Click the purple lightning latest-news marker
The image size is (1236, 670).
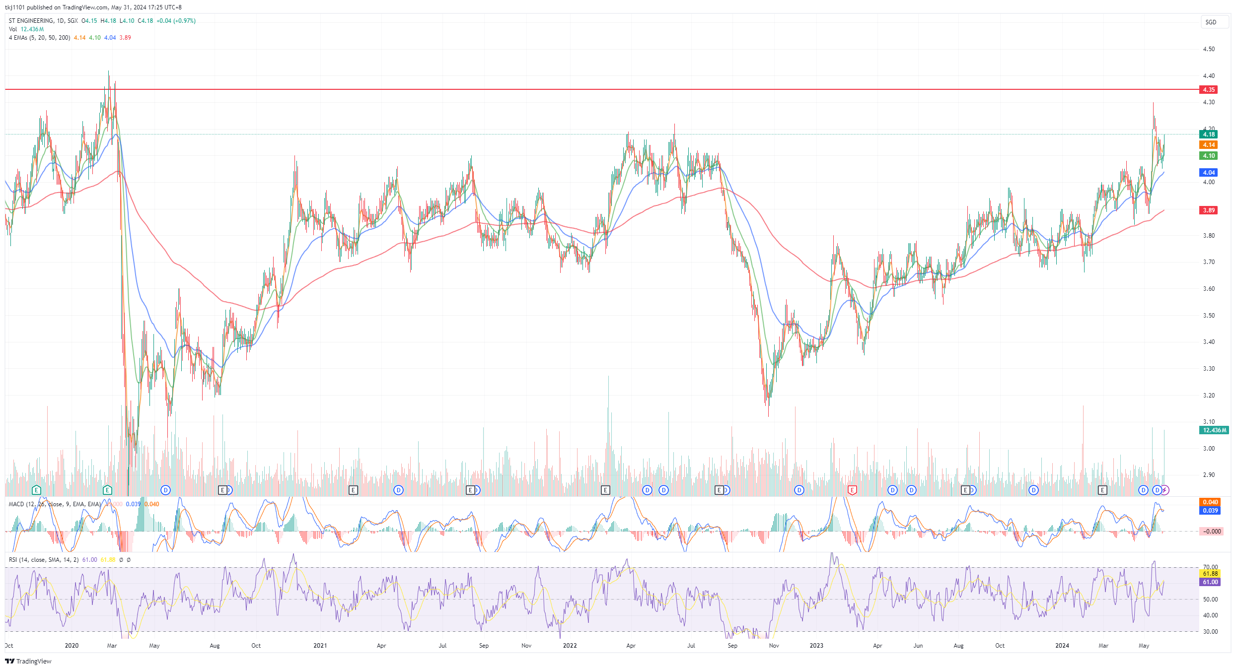1164,490
